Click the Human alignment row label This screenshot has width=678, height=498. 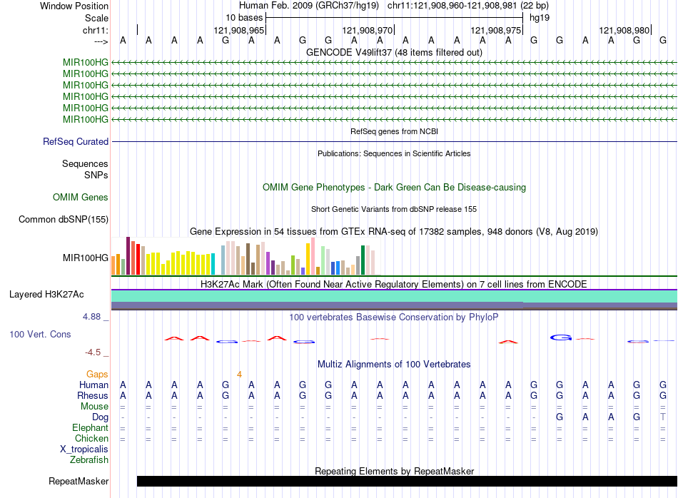point(93,385)
